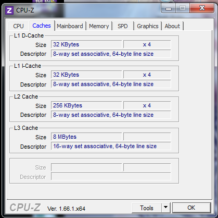Open the Mainboard tab
Screen dimensions: 218x218
pyautogui.click(x=70, y=26)
